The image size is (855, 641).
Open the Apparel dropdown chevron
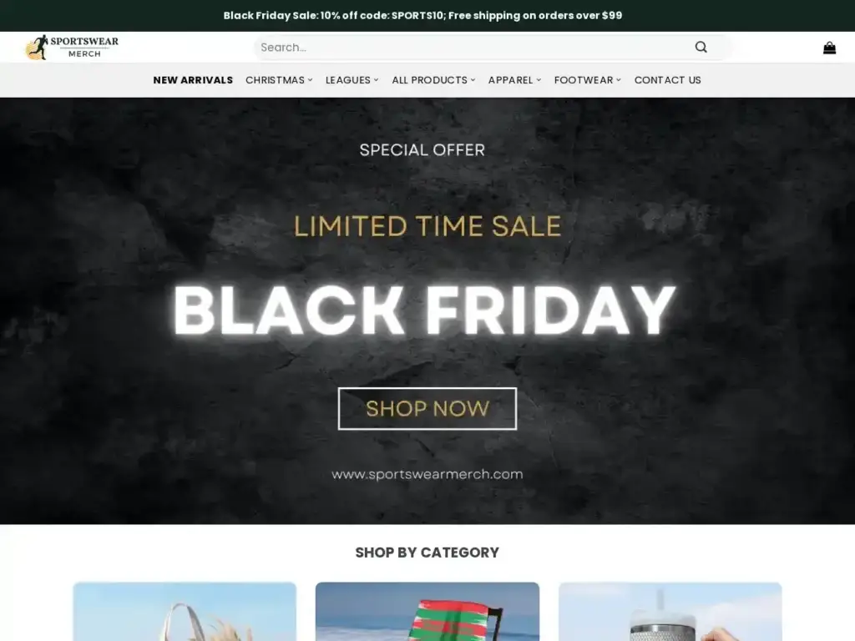coord(539,79)
